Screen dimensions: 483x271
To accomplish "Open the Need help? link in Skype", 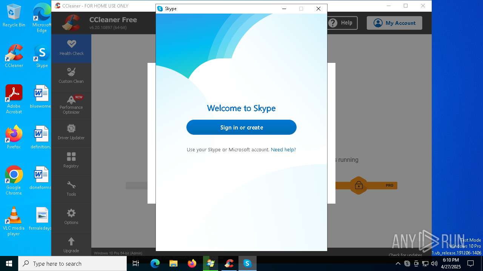I will pyautogui.click(x=283, y=149).
